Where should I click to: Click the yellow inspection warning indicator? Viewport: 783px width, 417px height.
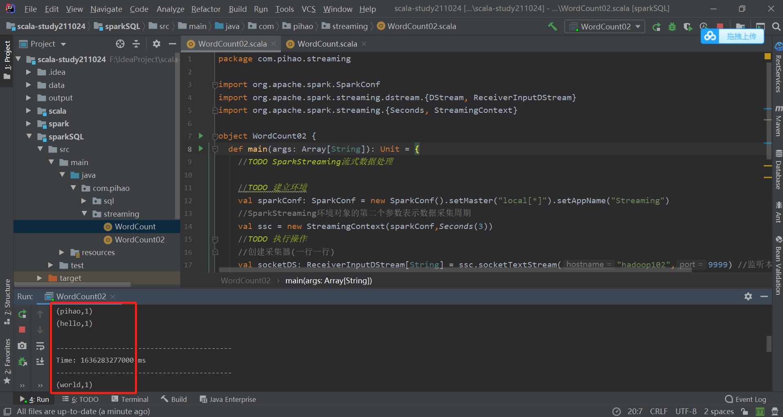point(767,56)
